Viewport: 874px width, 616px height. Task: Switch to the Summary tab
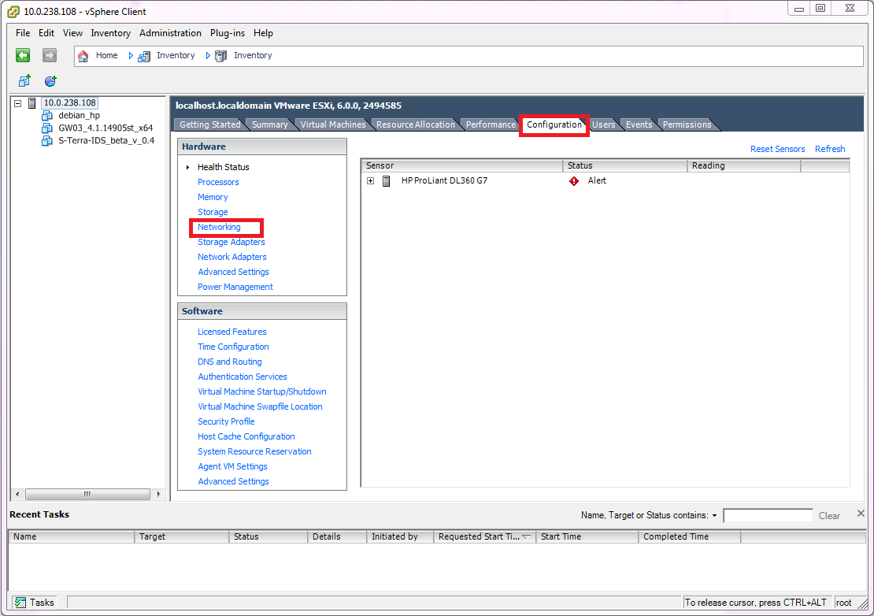tap(270, 124)
